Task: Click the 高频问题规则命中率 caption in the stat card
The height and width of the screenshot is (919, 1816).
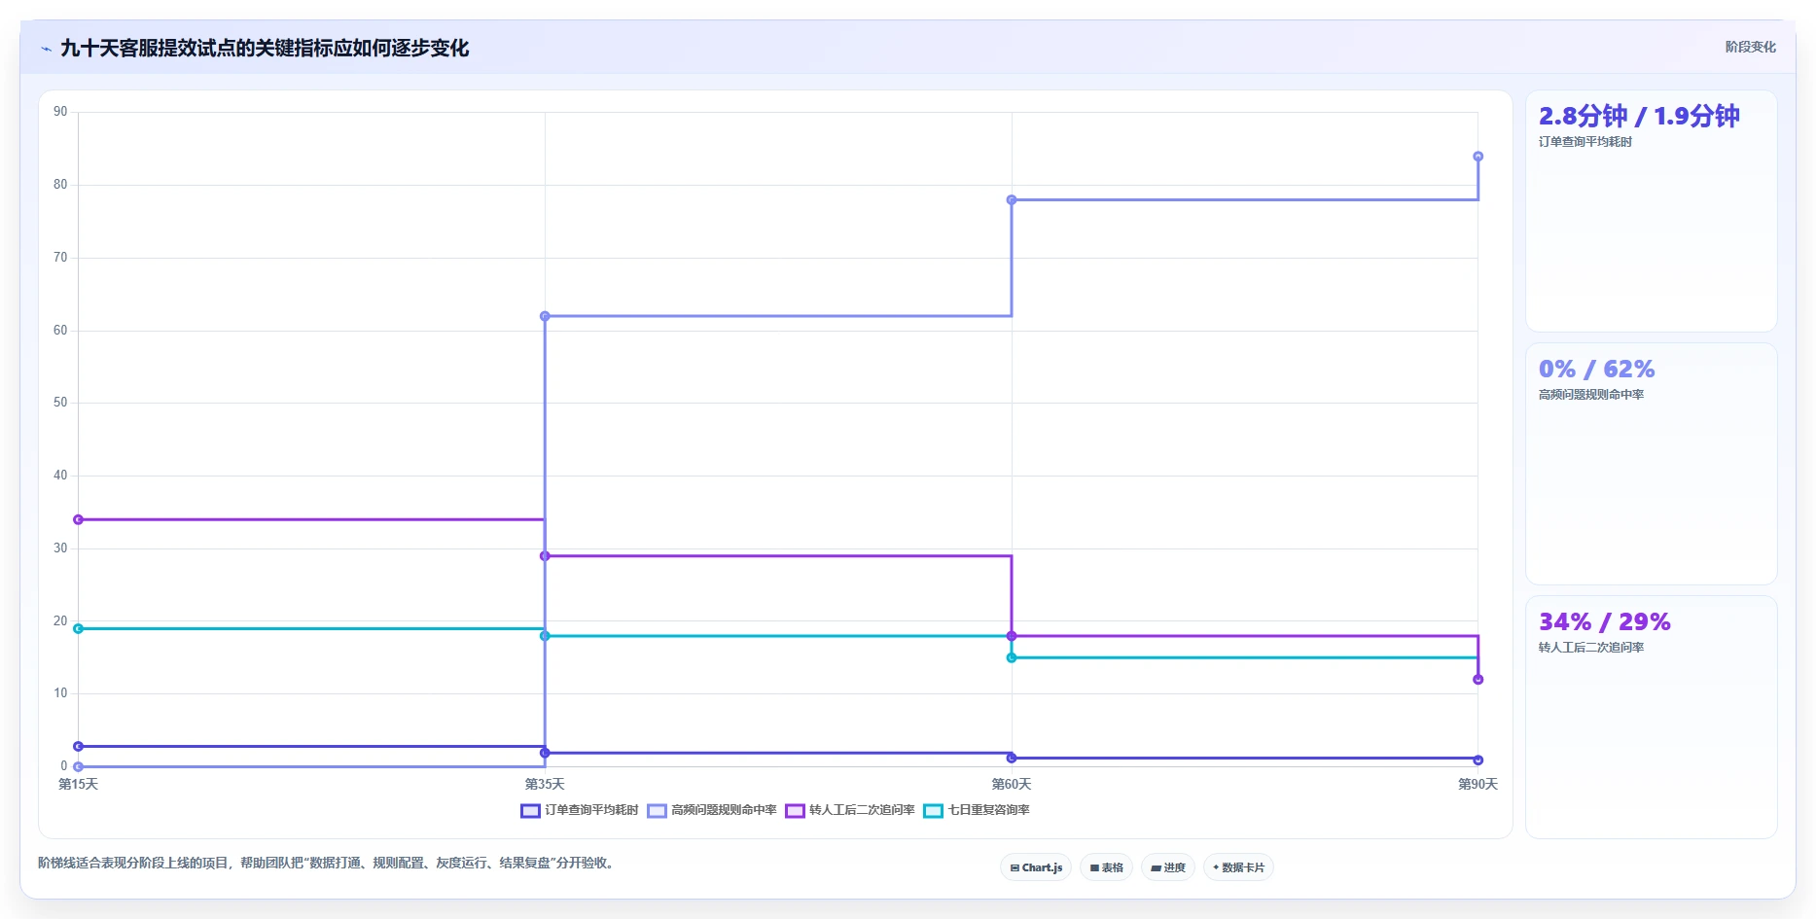Action: (x=1591, y=395)
